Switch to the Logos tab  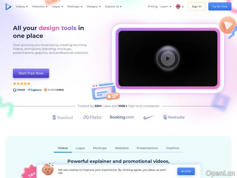(80, 148)
